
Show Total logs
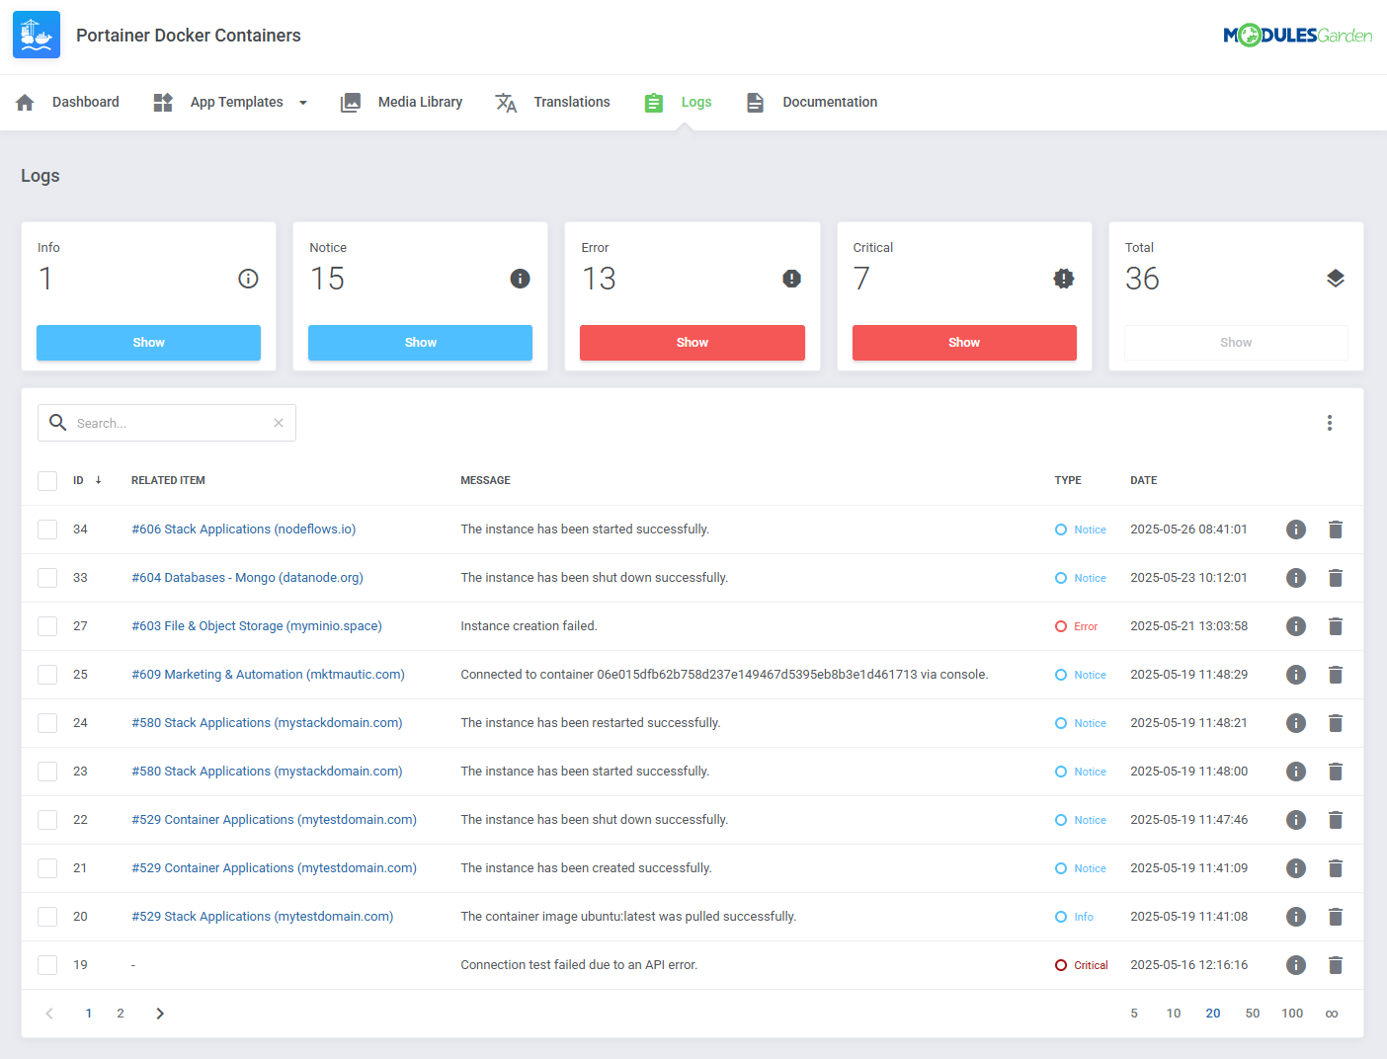(1236, 343)
